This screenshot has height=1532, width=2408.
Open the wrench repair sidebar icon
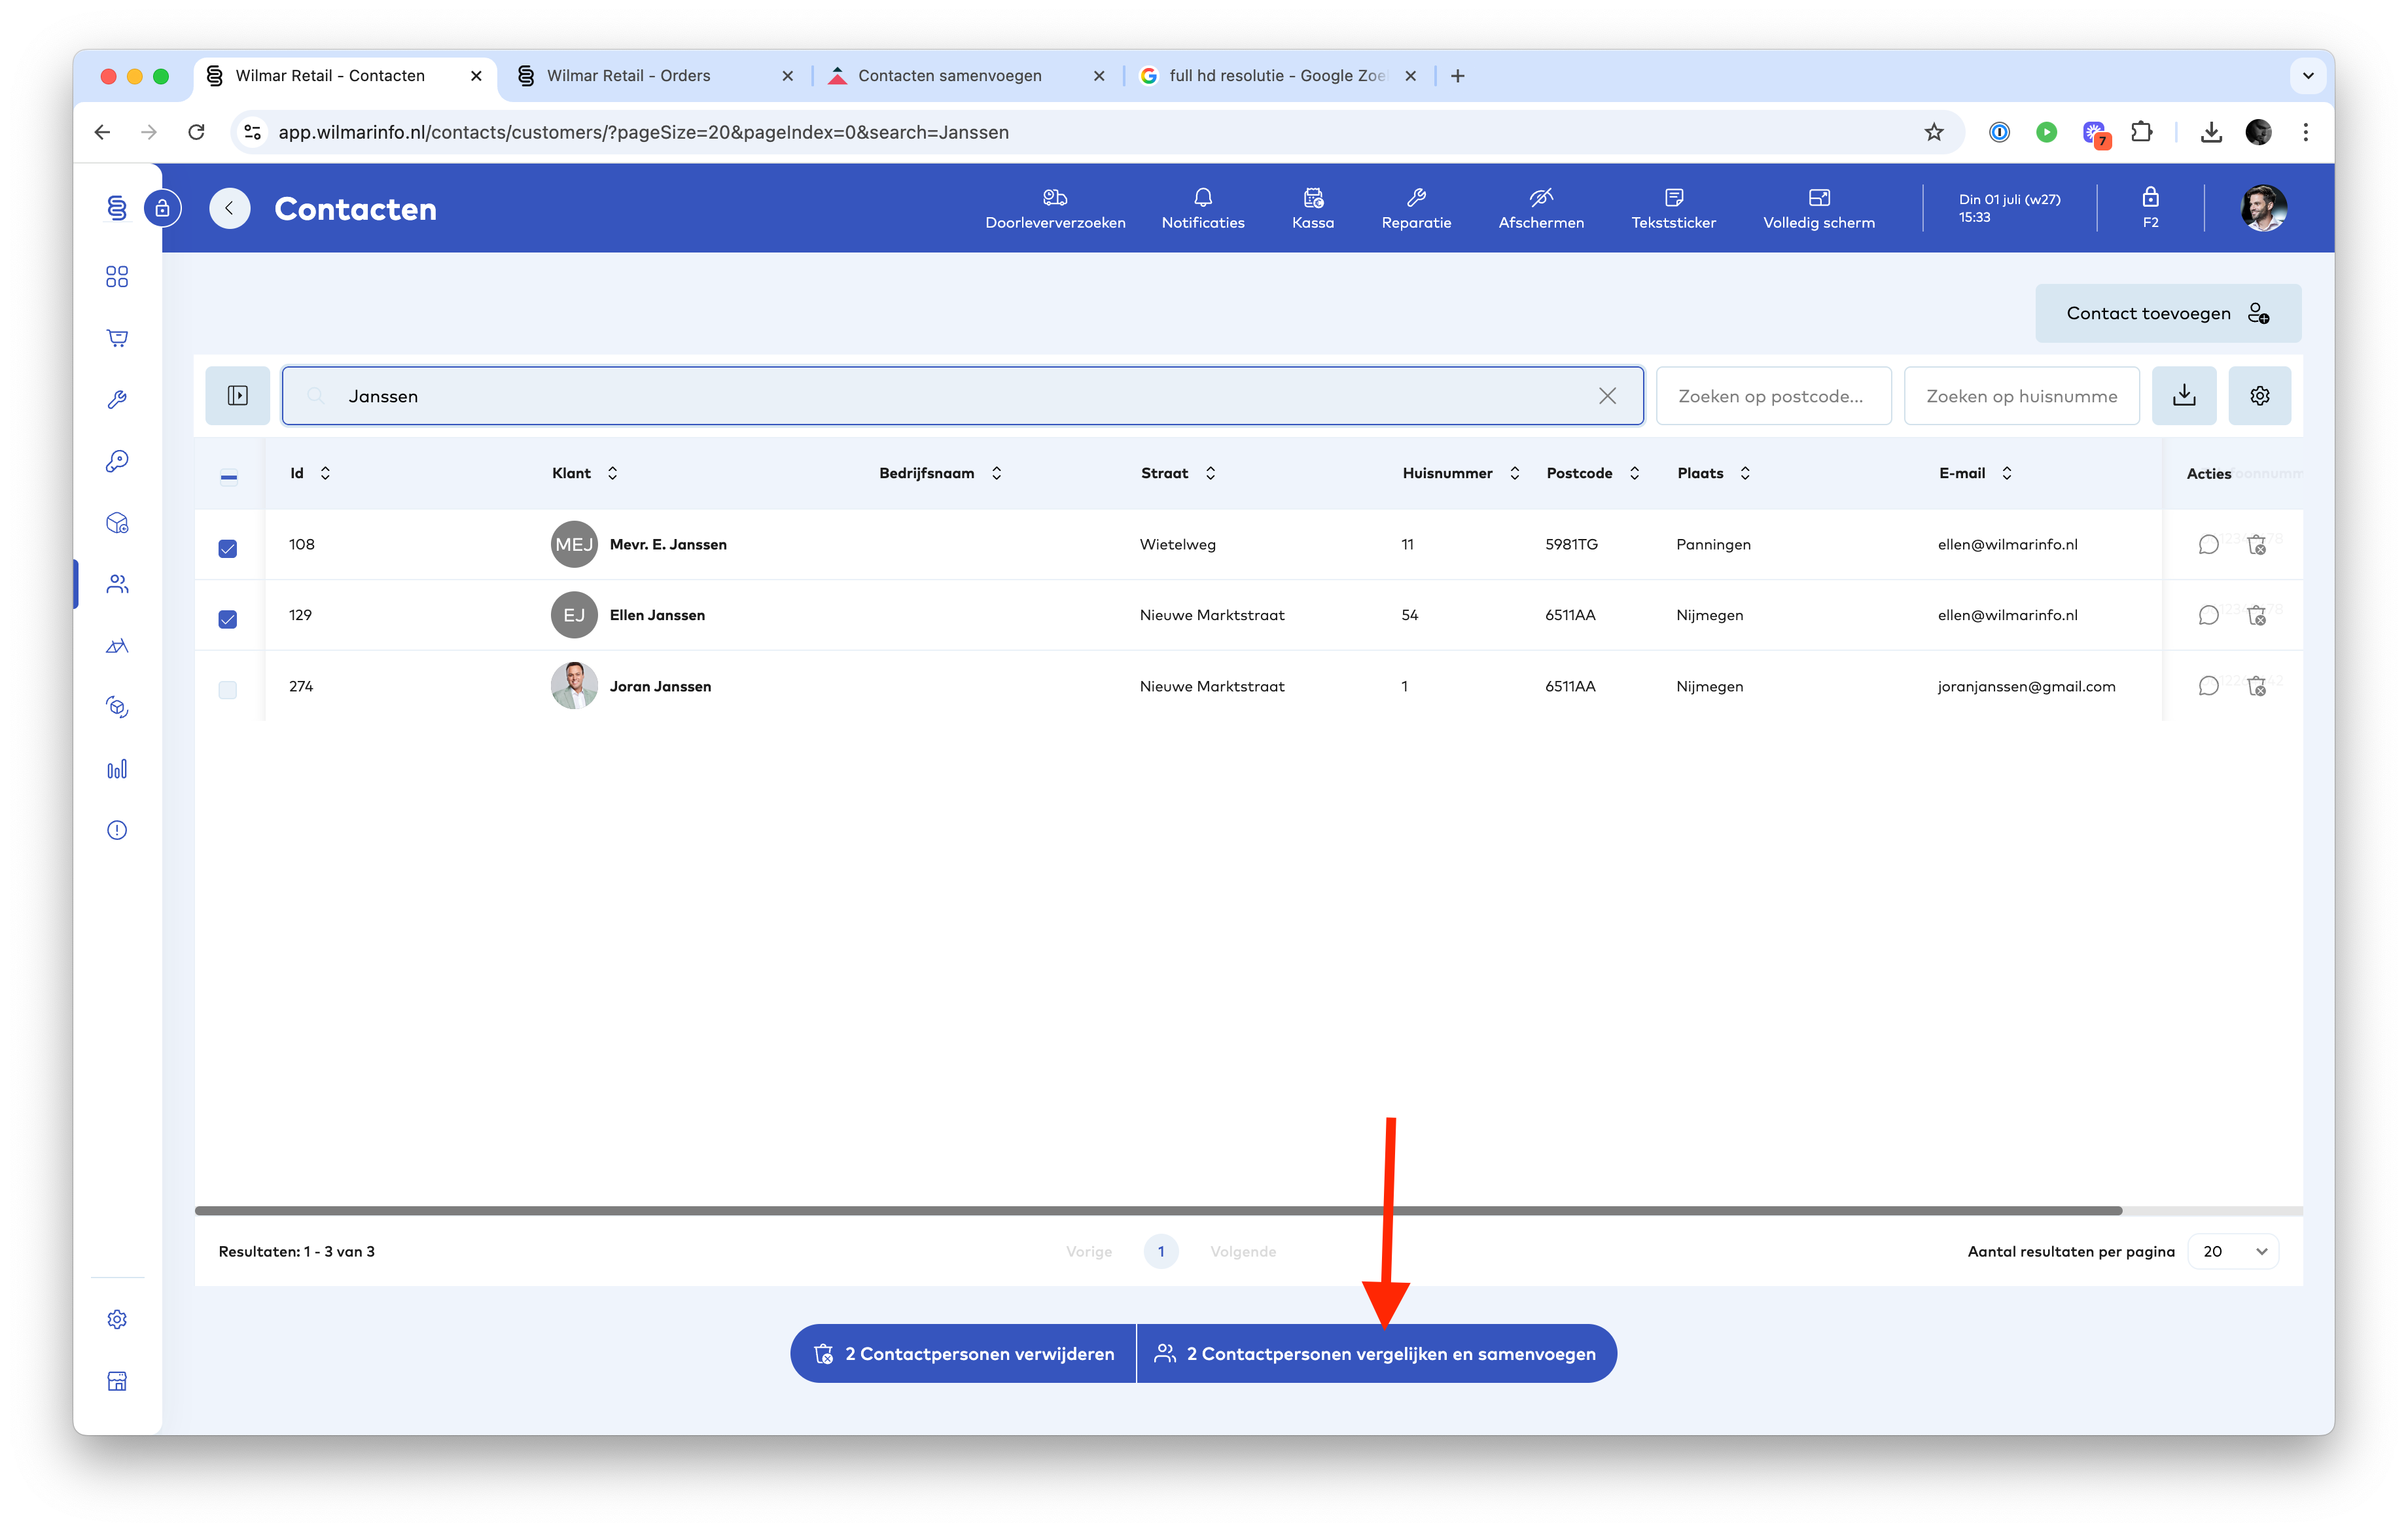117,400
